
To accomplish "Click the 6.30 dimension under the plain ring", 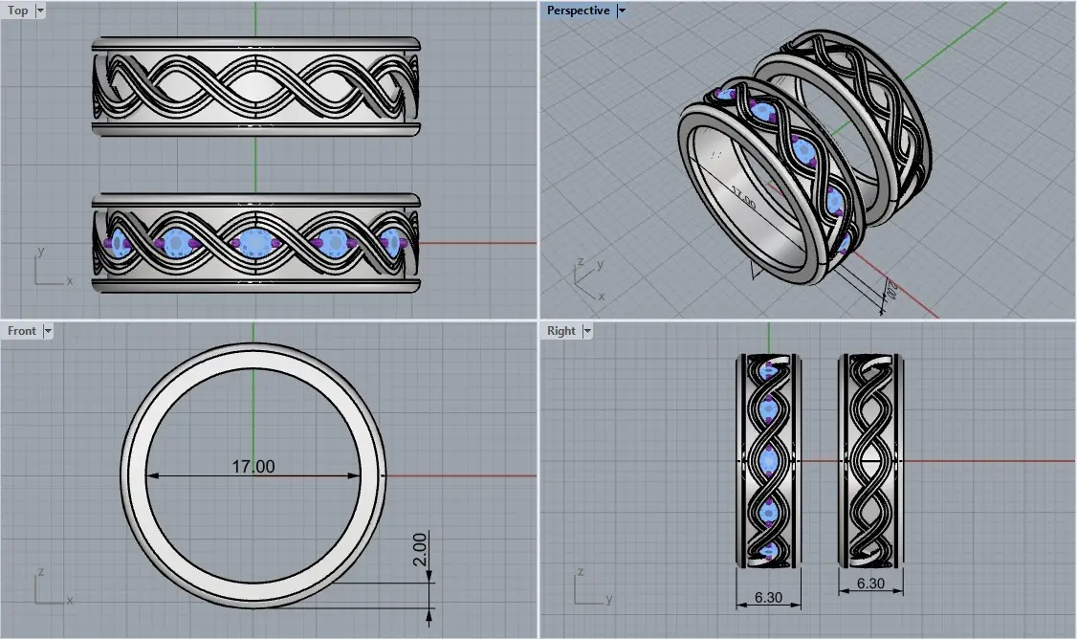I will [870, 584].
